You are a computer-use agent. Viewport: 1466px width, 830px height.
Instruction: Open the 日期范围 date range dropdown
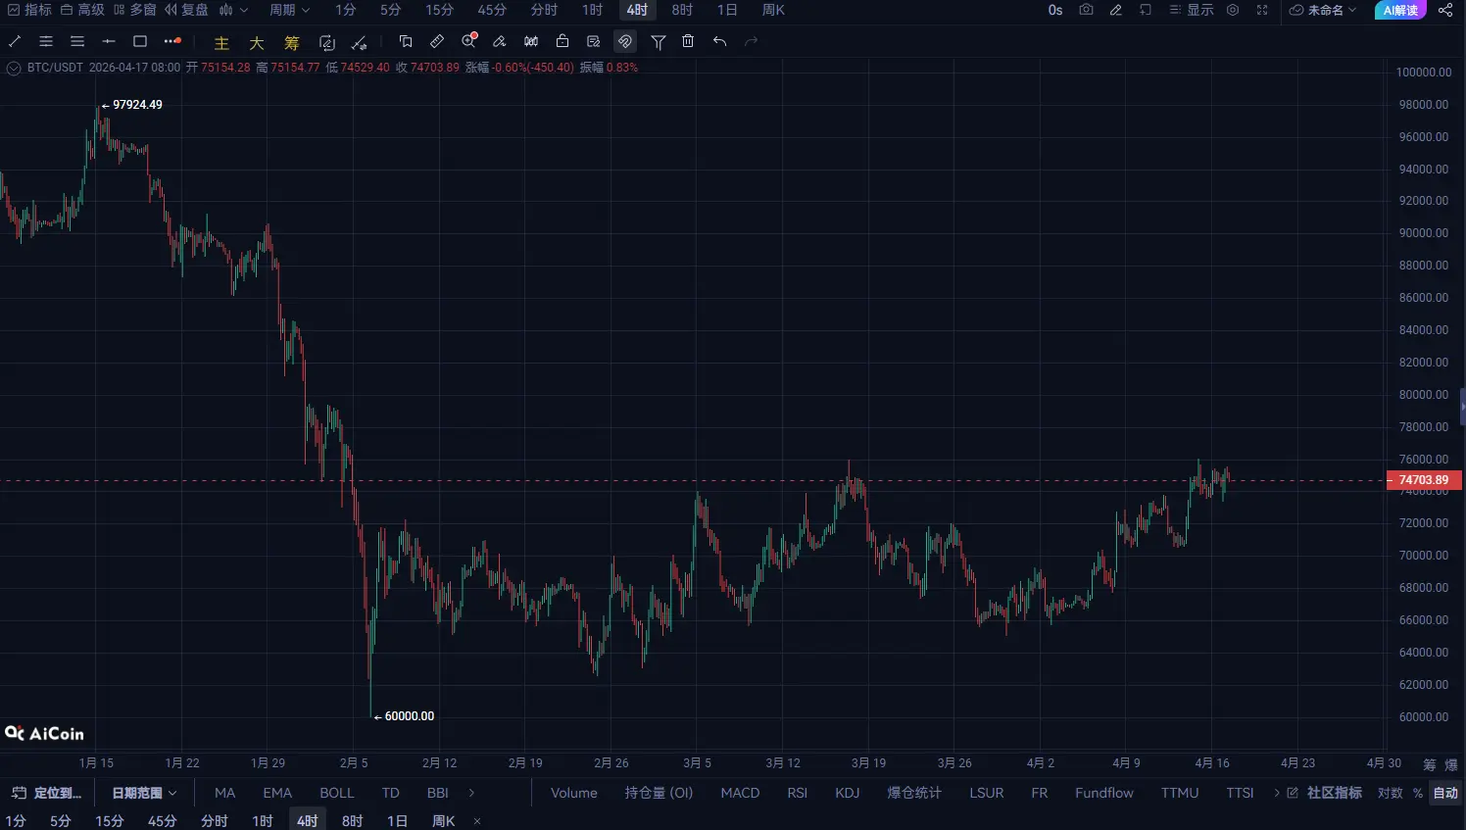(144, 793)
